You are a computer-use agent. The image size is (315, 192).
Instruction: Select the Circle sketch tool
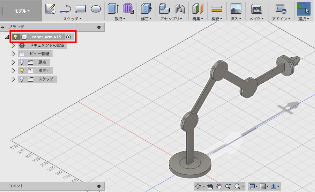[x=96, y=9]
